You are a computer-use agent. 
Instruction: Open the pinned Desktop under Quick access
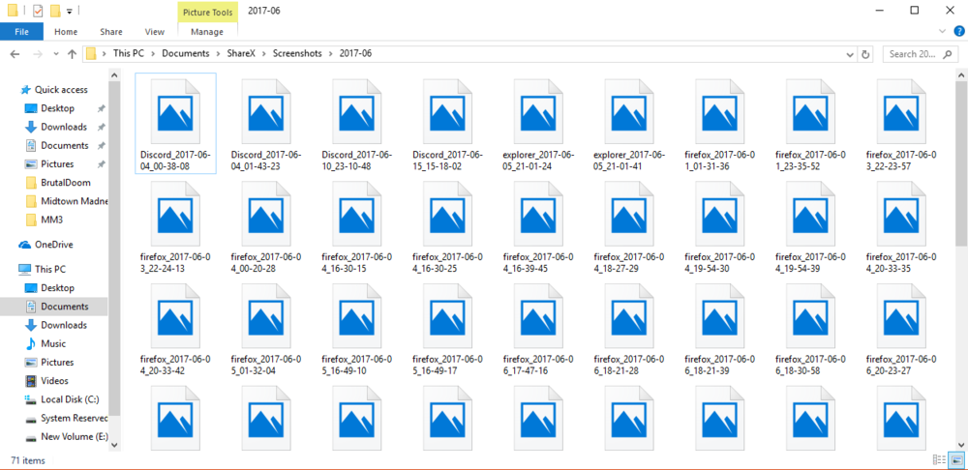click(57, 108)
